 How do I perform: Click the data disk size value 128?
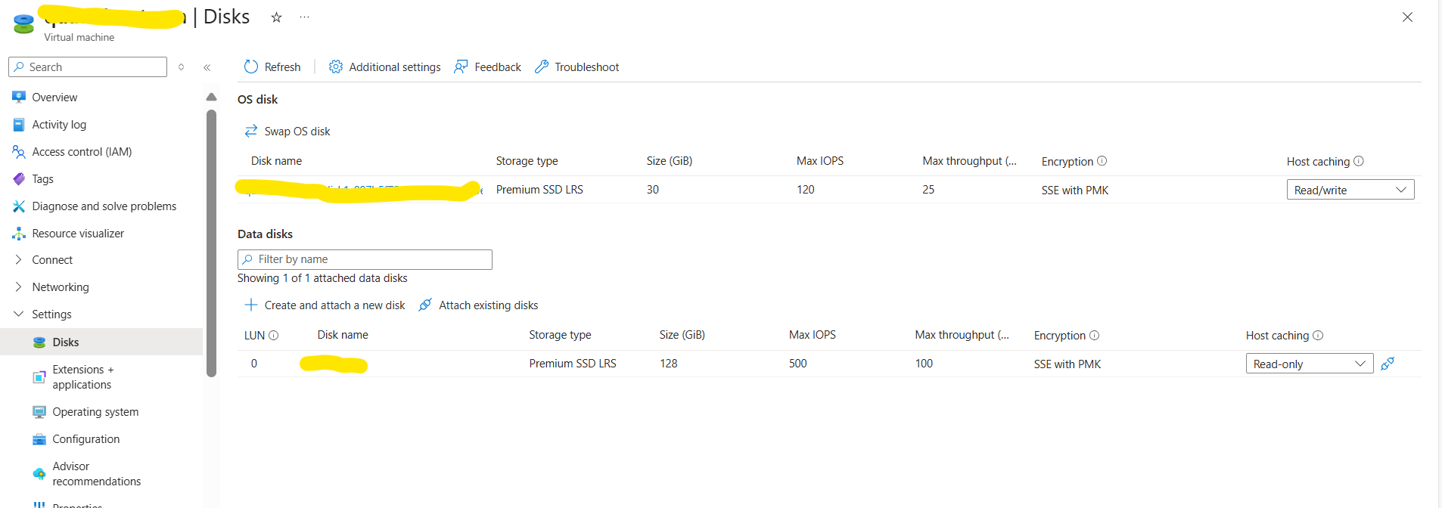[x=668, y=364]
